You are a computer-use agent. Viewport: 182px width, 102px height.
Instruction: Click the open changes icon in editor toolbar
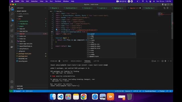pos(164,8)
